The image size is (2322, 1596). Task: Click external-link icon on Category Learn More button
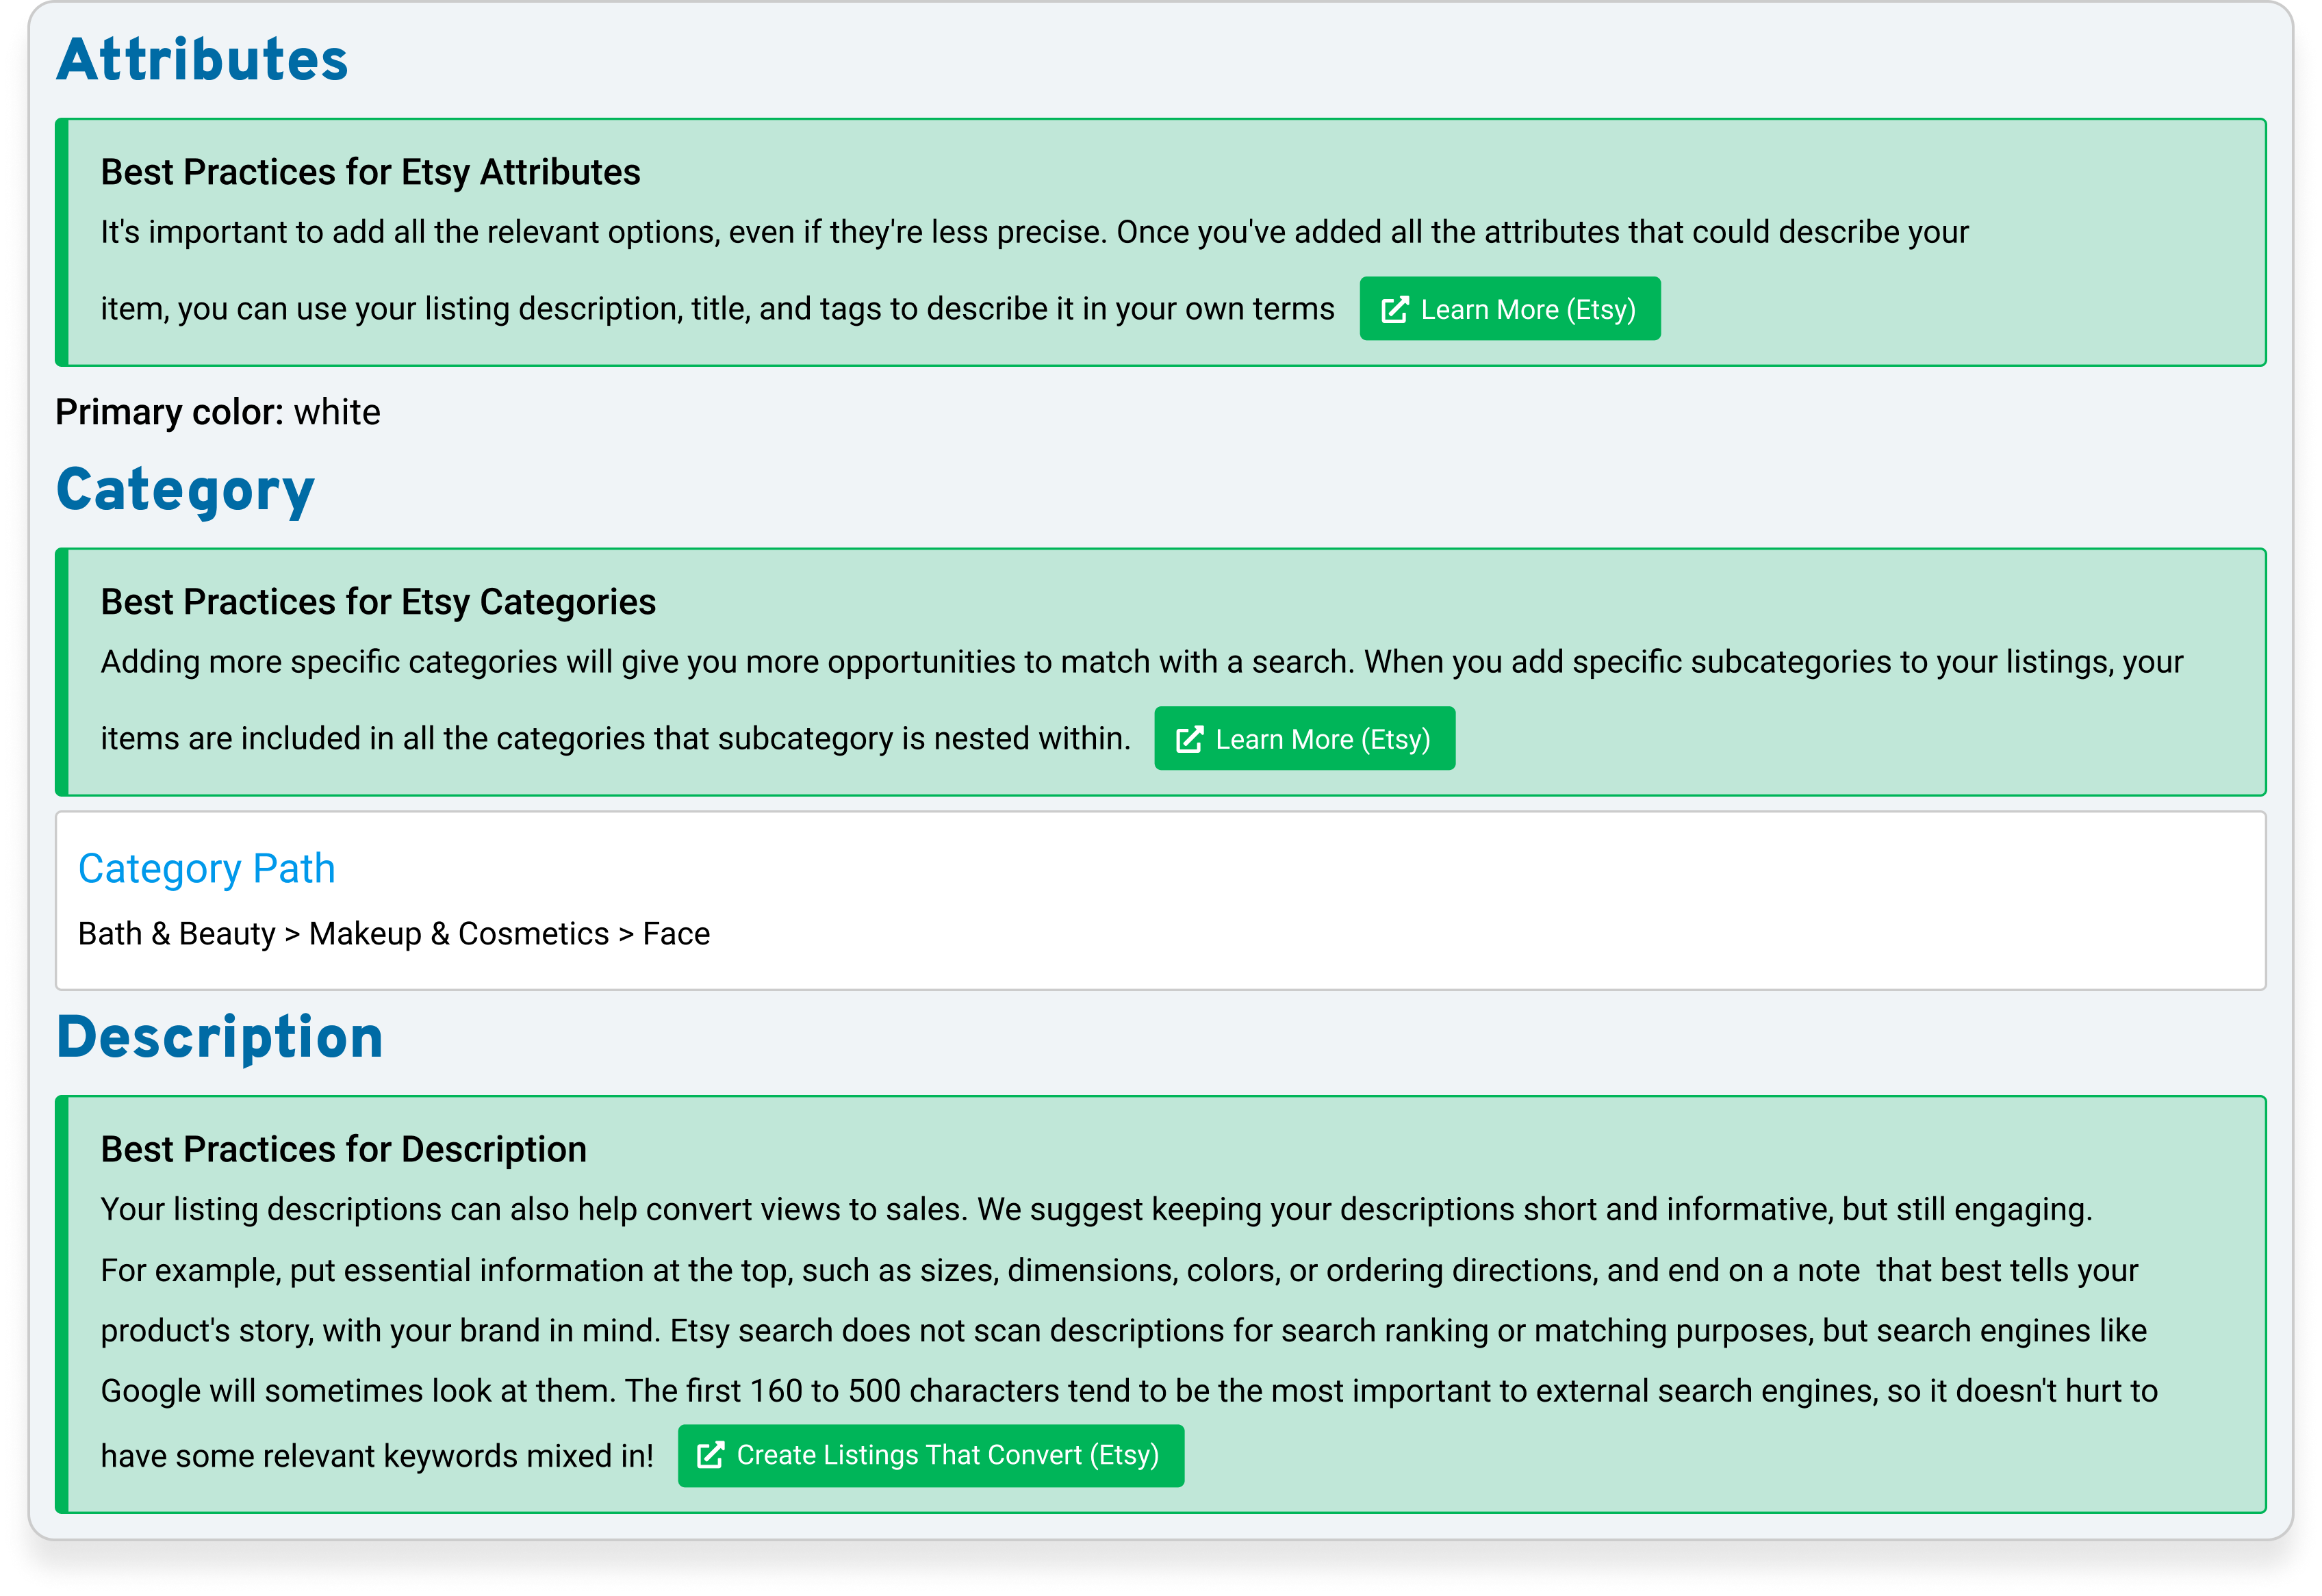point(1189,740)
